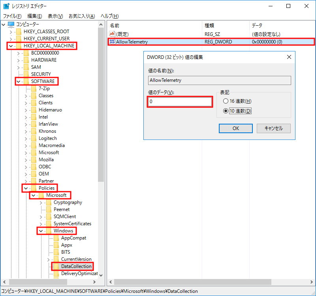Click the DataCollection folder icon
316x296 pixels.
coord(56,266)
